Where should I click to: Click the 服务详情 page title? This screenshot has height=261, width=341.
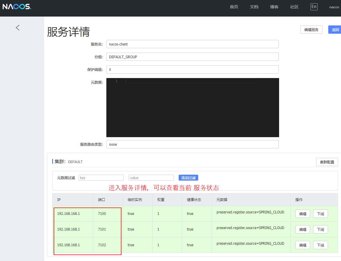[x=68, y=32]
